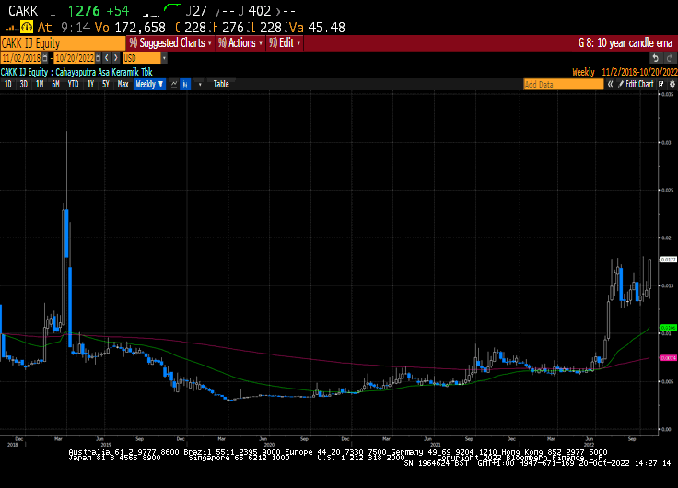This screenshot has width=678, height=488.
Task: Click the green EMA value label
Action: tap(668, 328)
